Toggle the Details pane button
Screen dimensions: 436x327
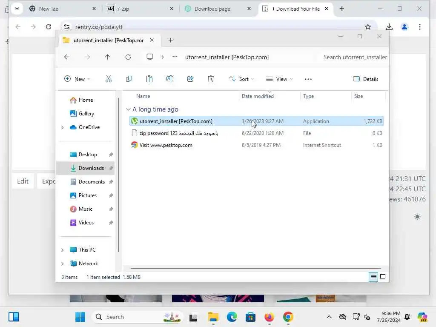(x=366, y=79)
